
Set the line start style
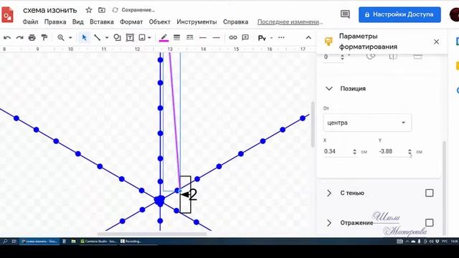[203, 38]
